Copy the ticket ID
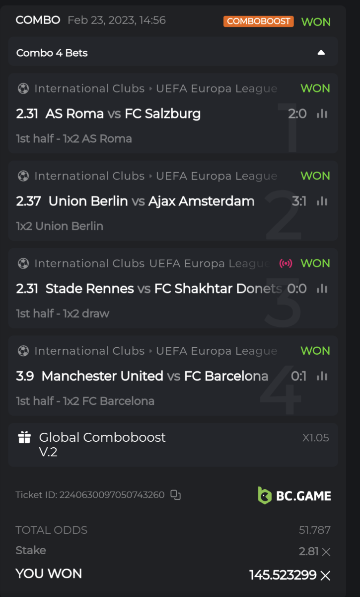Image resolution: width=360 pixels, height=597 pixels. coord(175,495)
